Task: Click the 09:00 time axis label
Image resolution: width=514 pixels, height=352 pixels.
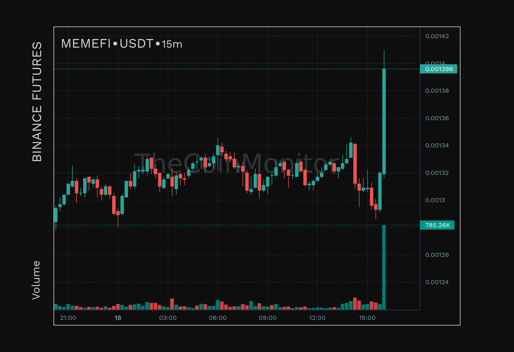Action: click(x=268, y=318)
